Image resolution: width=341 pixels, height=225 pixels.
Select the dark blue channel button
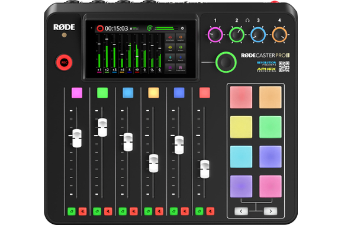point(179,93)
